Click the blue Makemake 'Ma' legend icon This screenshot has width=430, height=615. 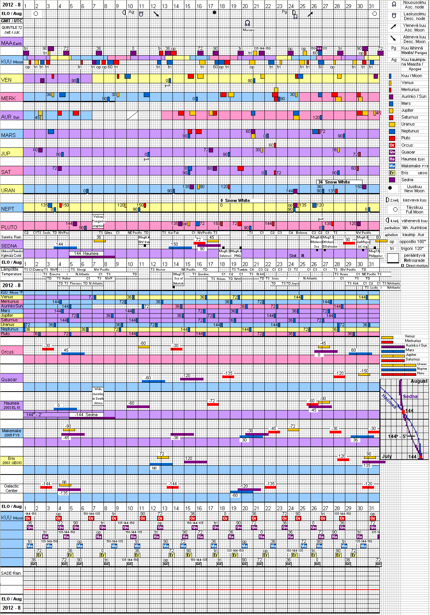click(x=392, y=166)
